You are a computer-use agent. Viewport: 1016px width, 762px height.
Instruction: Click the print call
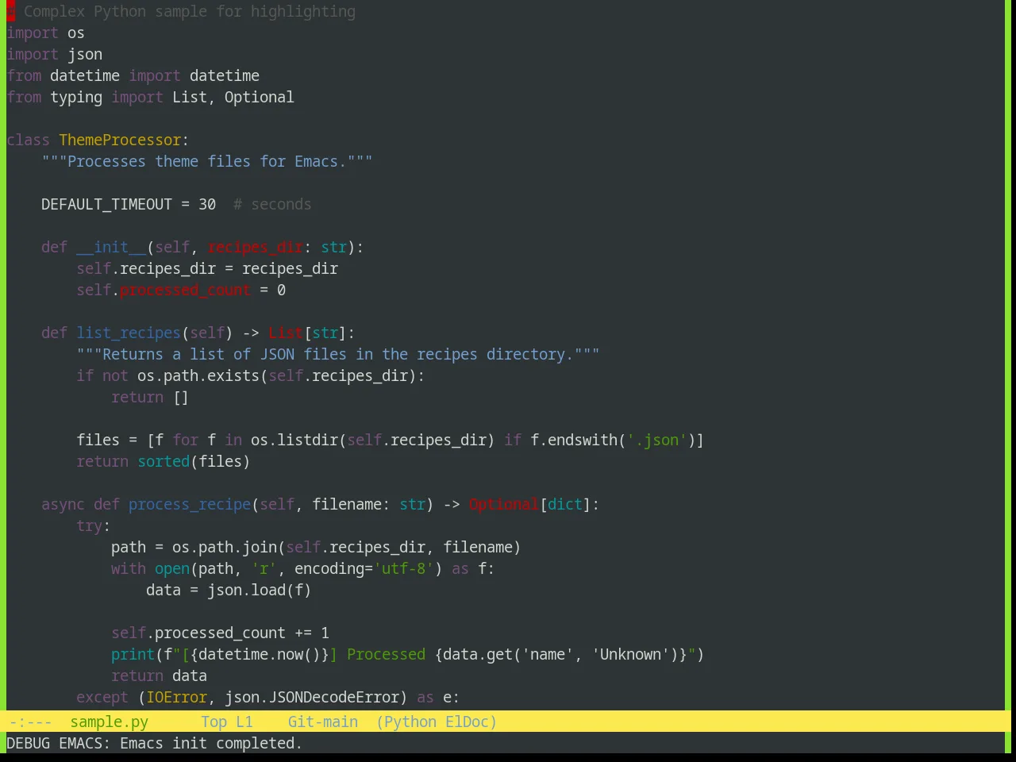tap(133, 654)
